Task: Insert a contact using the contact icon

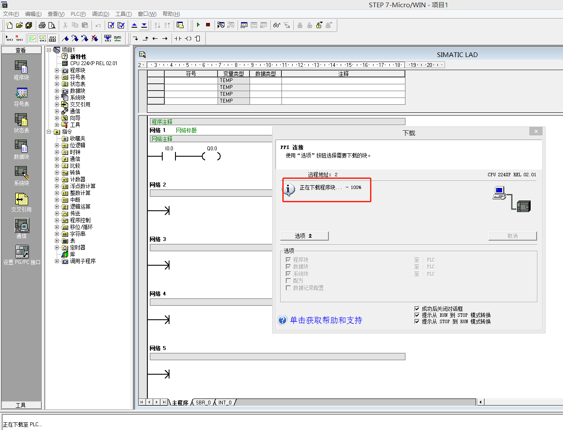Action: 178,38
